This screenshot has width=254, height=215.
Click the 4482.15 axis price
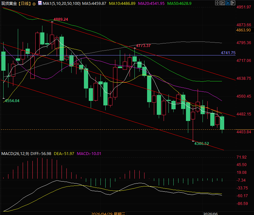pyautogui.click(x=244, y=114)
